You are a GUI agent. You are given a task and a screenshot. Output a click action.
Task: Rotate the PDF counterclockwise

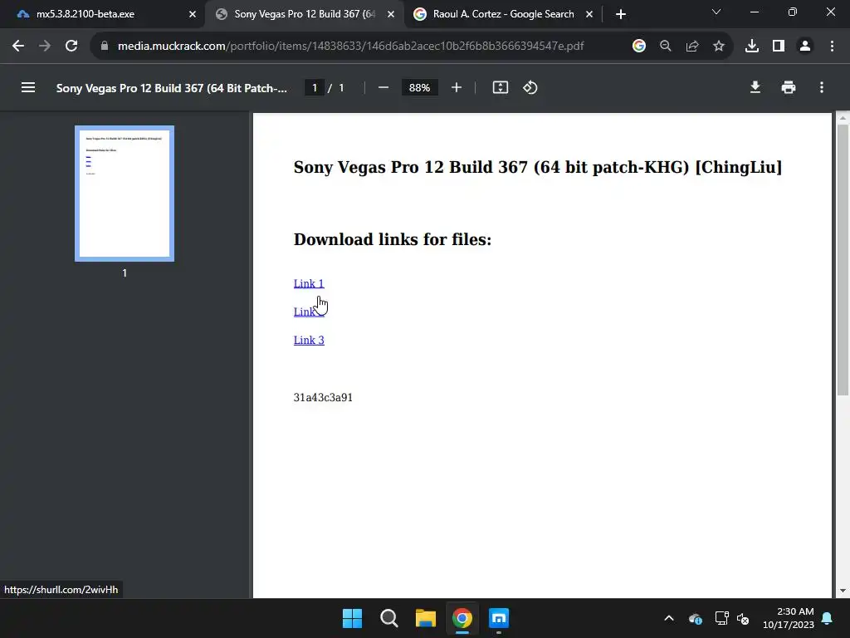click(530, 87)
